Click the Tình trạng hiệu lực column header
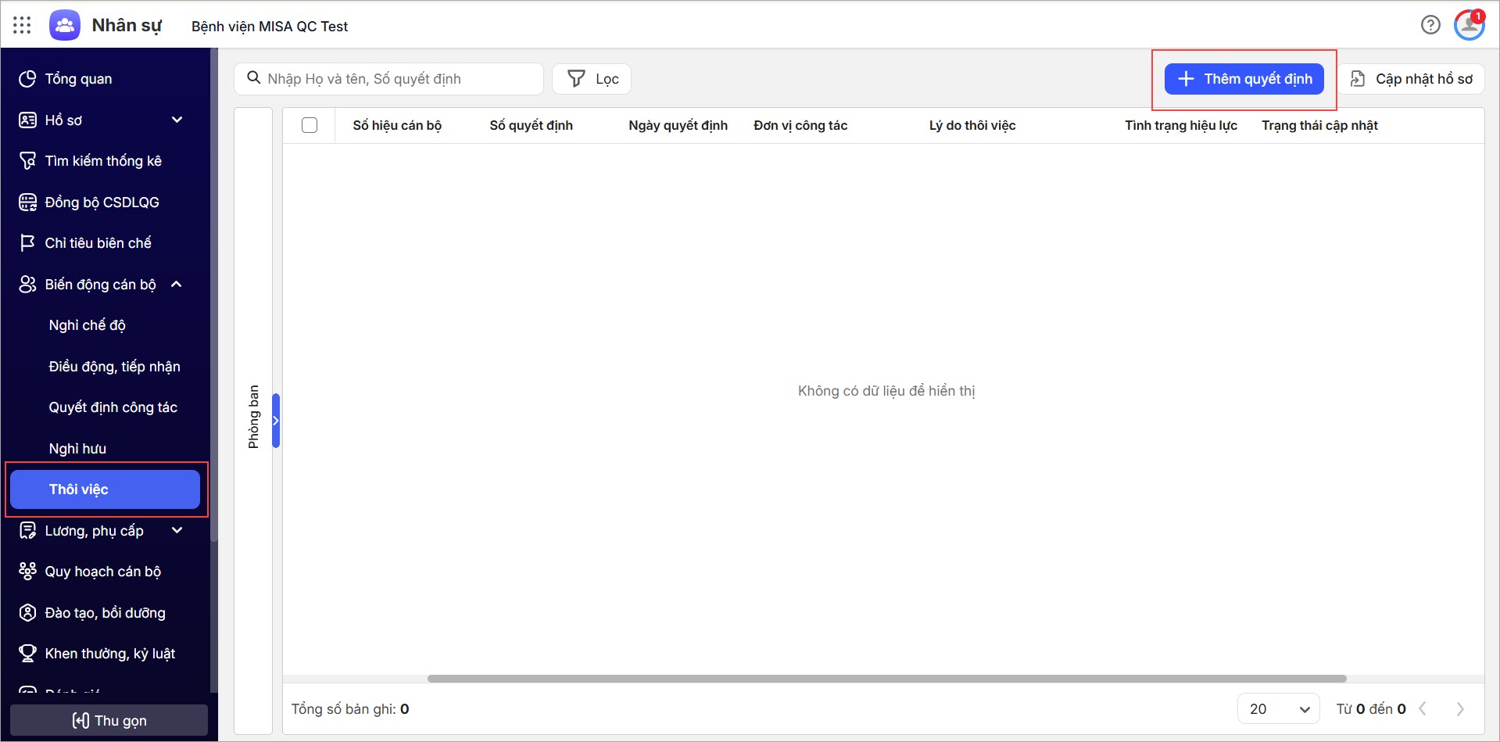The width and height of the screenshot is (1500, 742). pyautogui.click(x=1181, y=125)
